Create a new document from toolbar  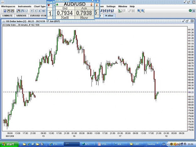5,11
